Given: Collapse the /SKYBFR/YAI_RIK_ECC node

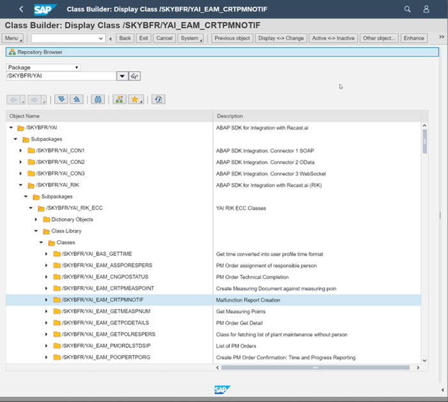Looking at the screenshot, I should click(31, 208).
